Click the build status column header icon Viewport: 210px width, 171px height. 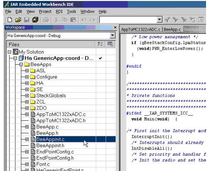110,44
